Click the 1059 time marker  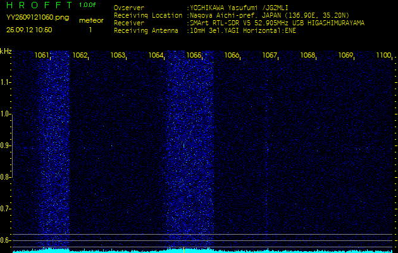point(345,55)
